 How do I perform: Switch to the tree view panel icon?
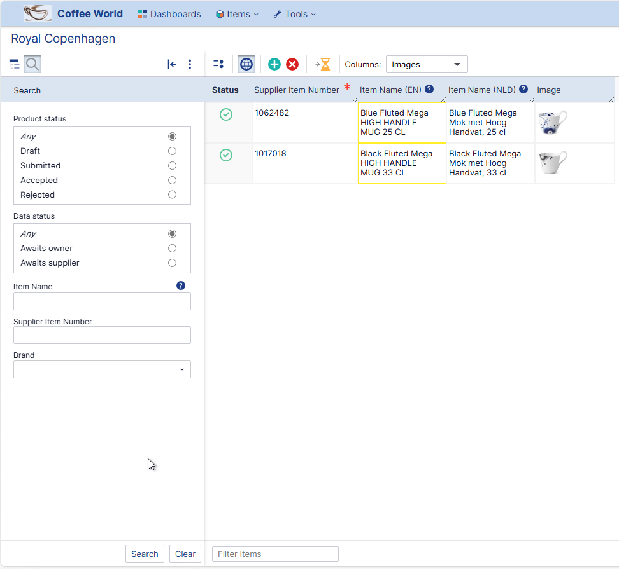click(x=15, y=64)
